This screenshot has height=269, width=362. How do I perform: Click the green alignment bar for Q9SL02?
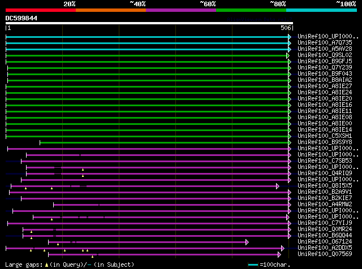pyautogui.click(x=146, y=55)
